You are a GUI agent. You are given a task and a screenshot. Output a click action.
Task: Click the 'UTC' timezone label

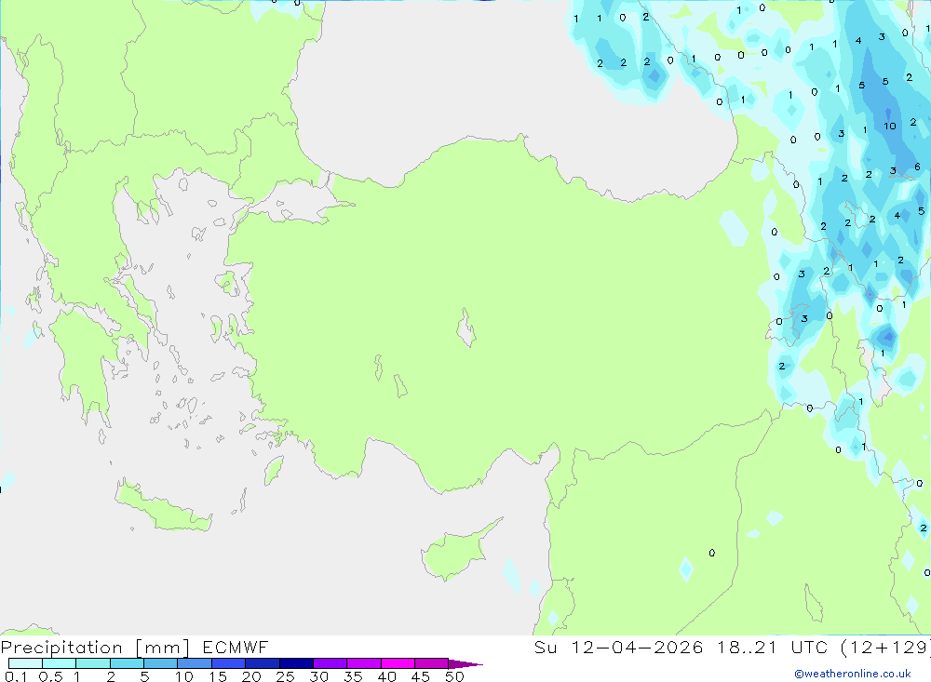809,647
